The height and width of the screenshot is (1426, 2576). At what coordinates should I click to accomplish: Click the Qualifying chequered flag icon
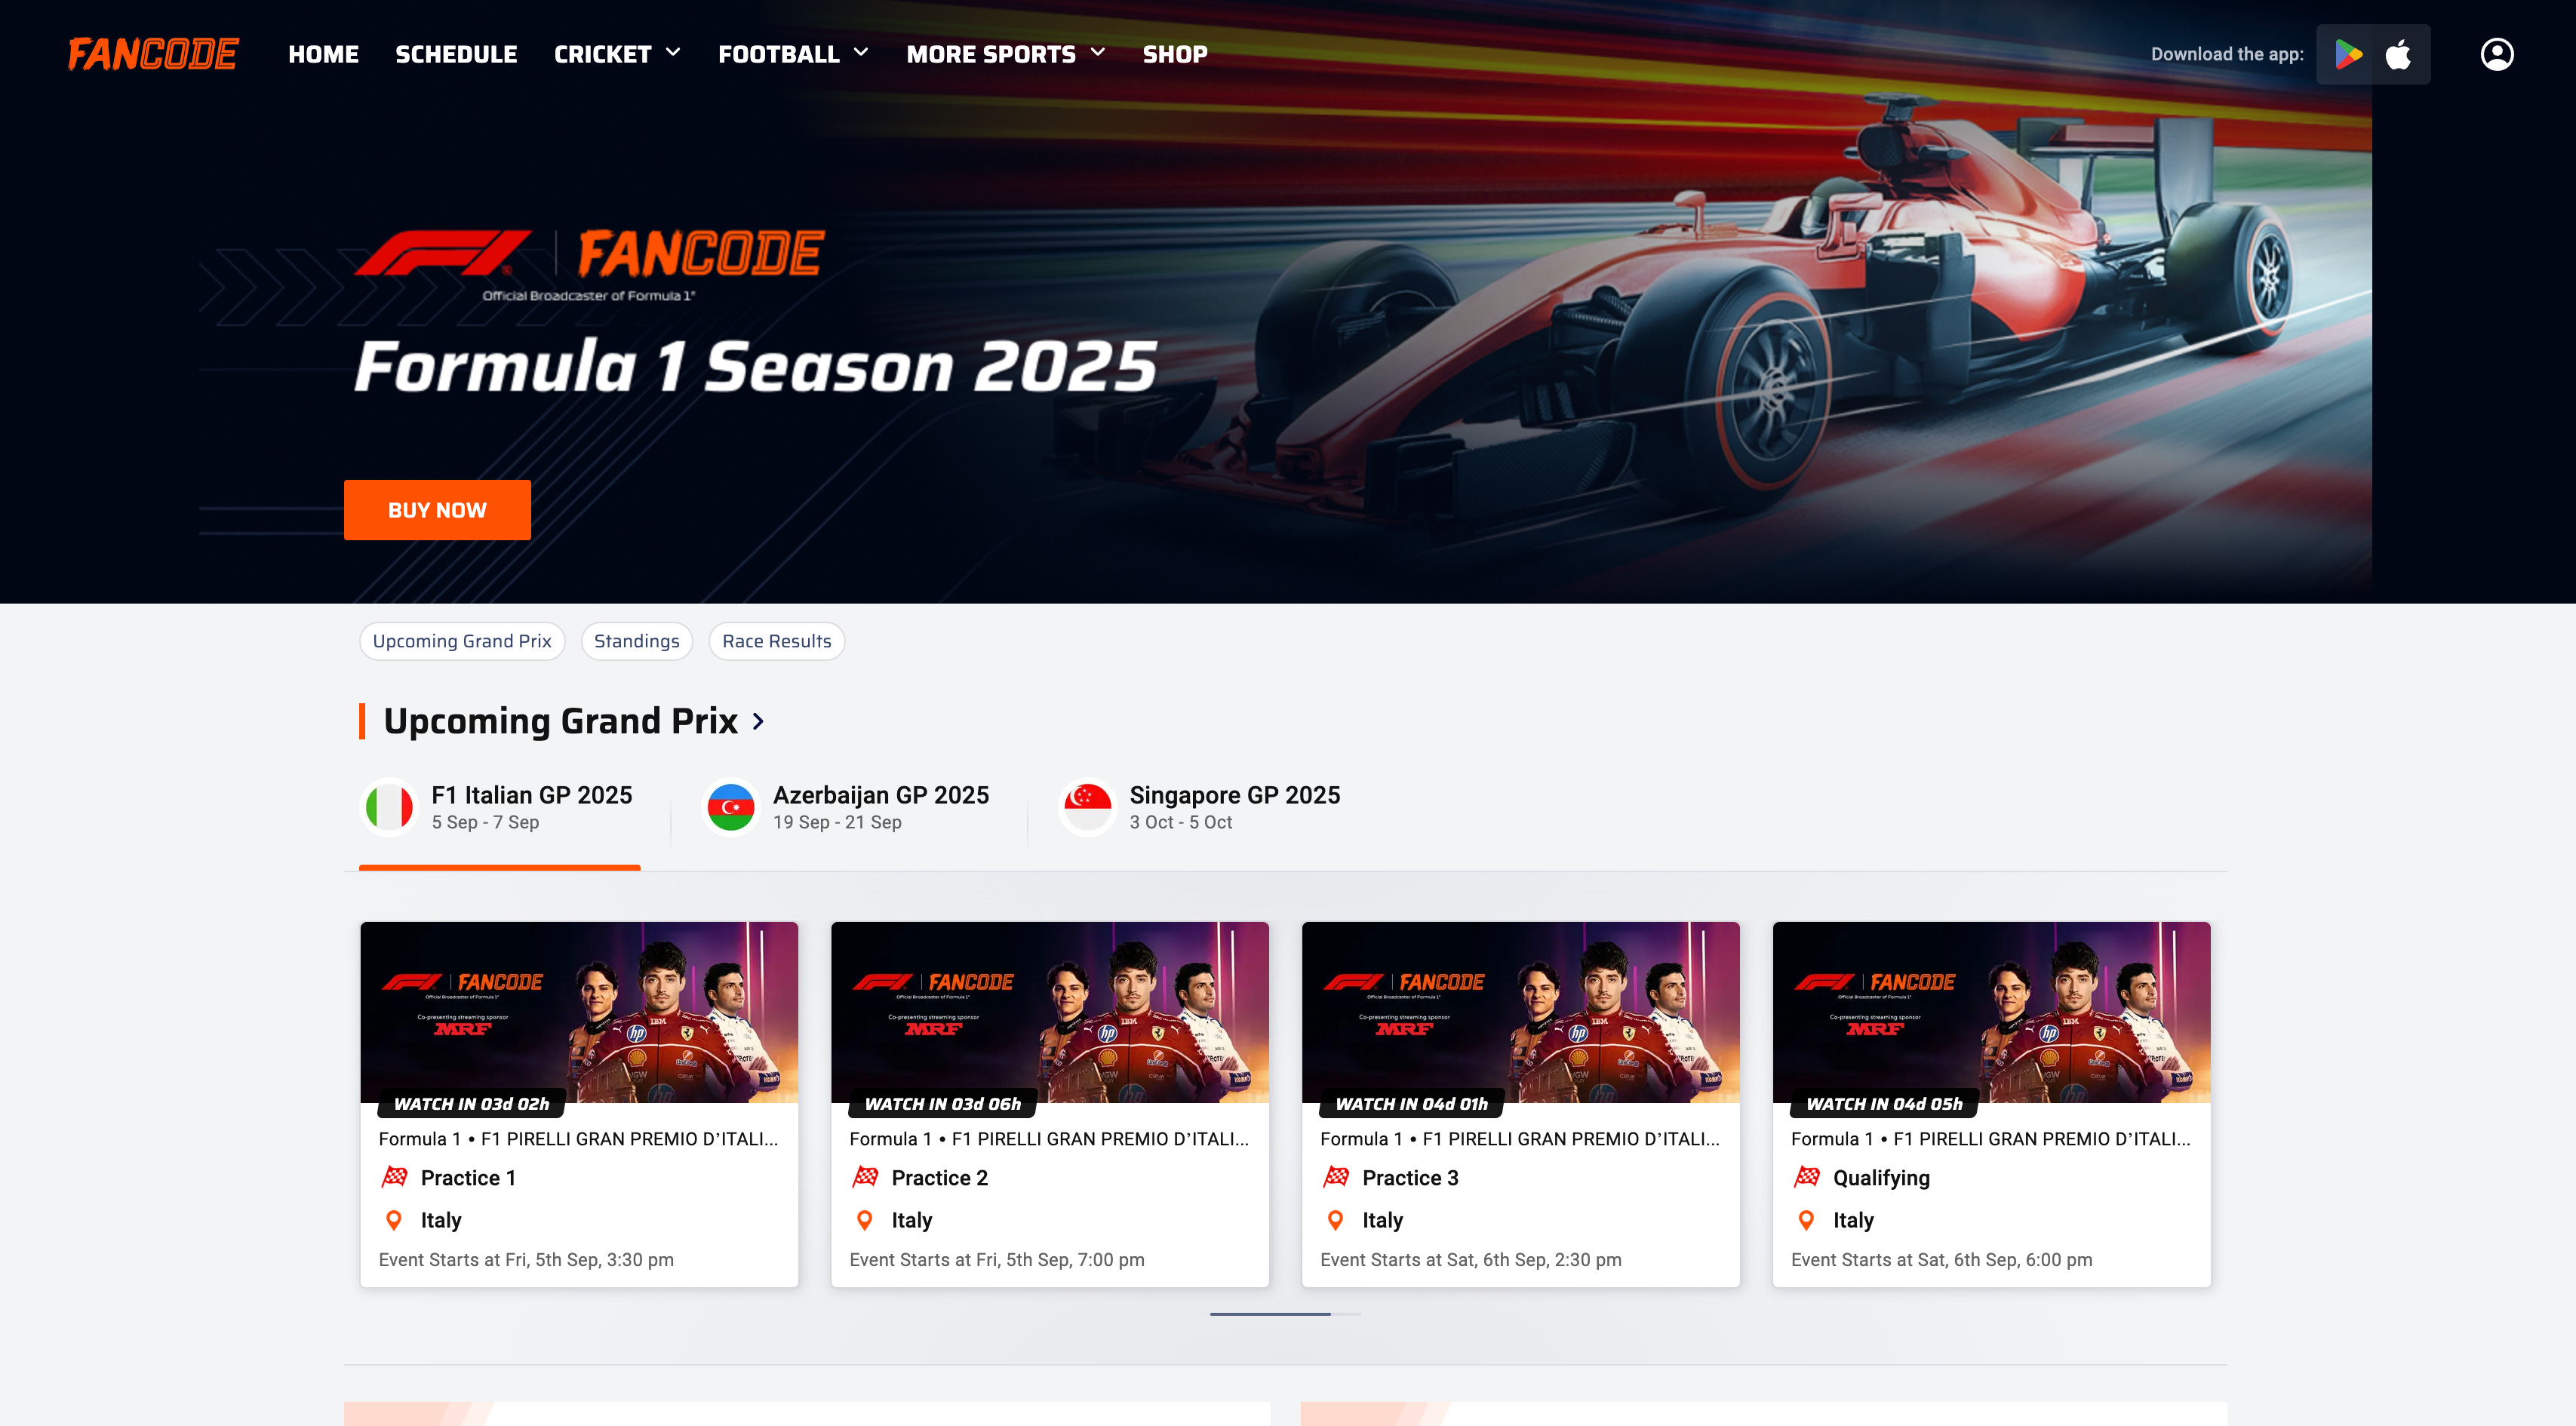(1806, 1177)
